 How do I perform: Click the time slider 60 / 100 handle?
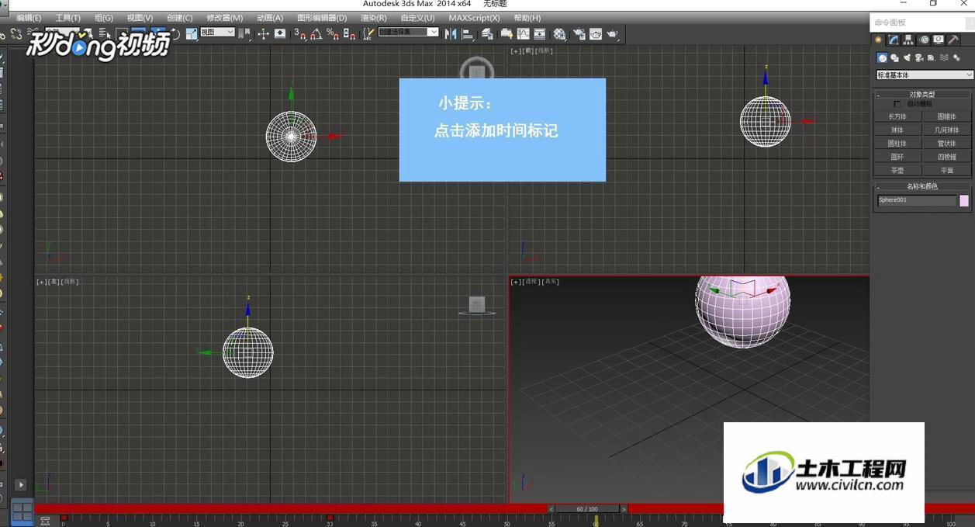click(587, 509)
